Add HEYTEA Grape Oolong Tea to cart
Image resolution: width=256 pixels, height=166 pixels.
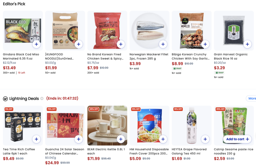tap(205, 139)
